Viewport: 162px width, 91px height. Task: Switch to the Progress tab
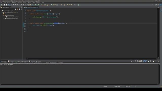click(x=18, y=61)
